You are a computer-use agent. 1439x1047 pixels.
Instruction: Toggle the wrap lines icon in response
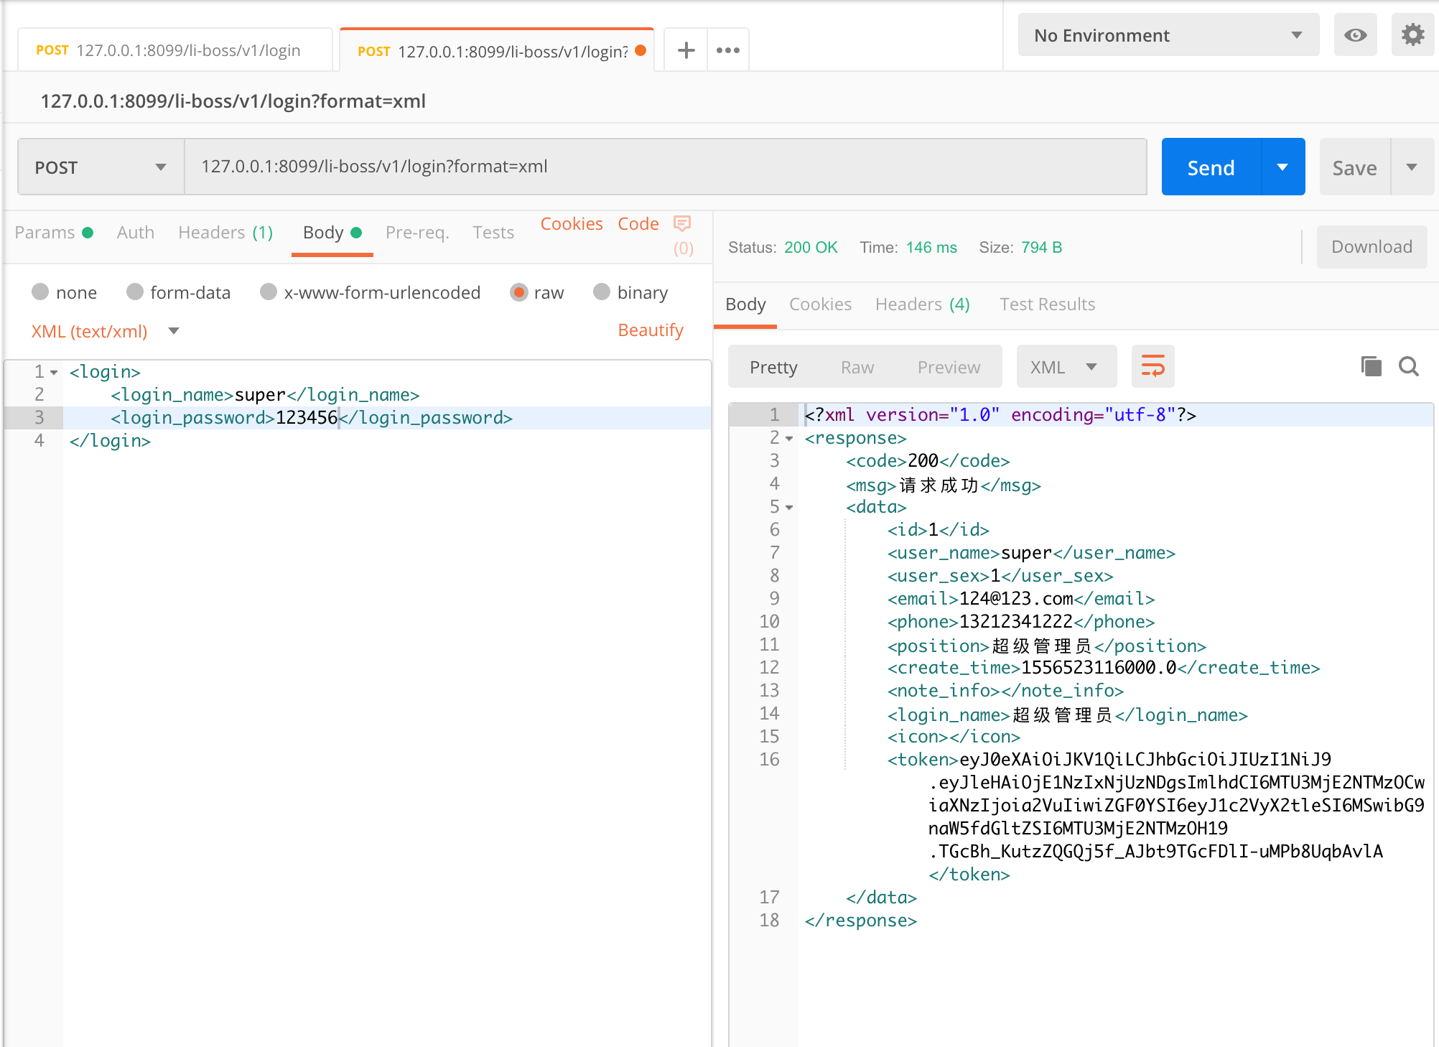tap(1152, 366)
